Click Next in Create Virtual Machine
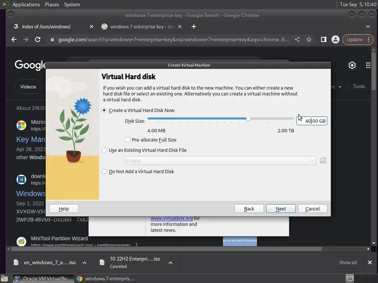This screenshot has height=283, width=378. tap(281, 209)
